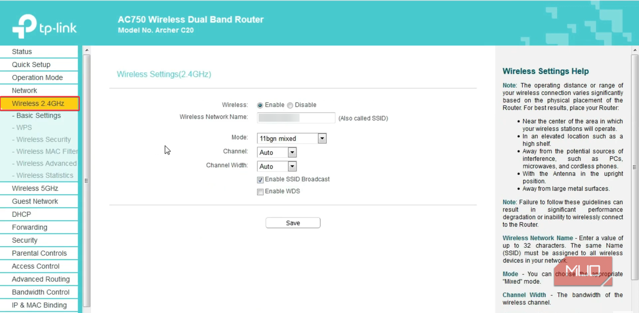This screenshot has width=639, height=313.
Task: Click the Model No. Archer C20 text
Action: [156, 30]
